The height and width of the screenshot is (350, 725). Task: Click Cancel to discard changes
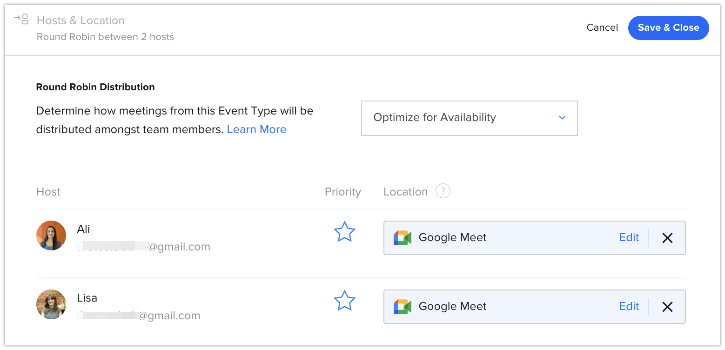(602, 27)
